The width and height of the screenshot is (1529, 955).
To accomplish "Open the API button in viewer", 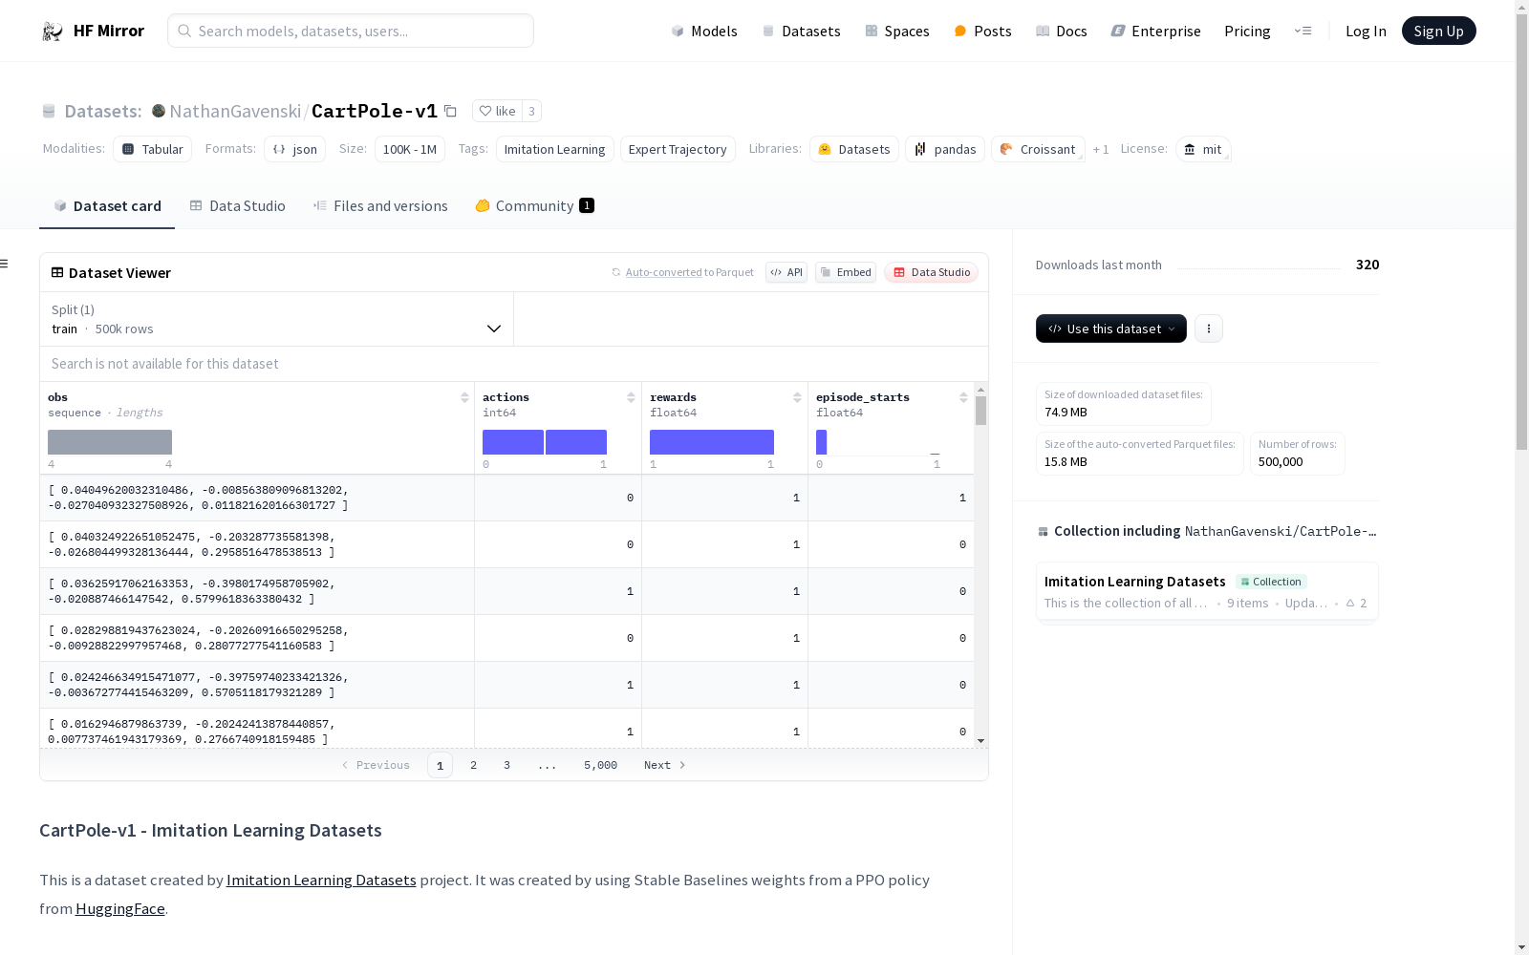I will click(x=786, y=272).
